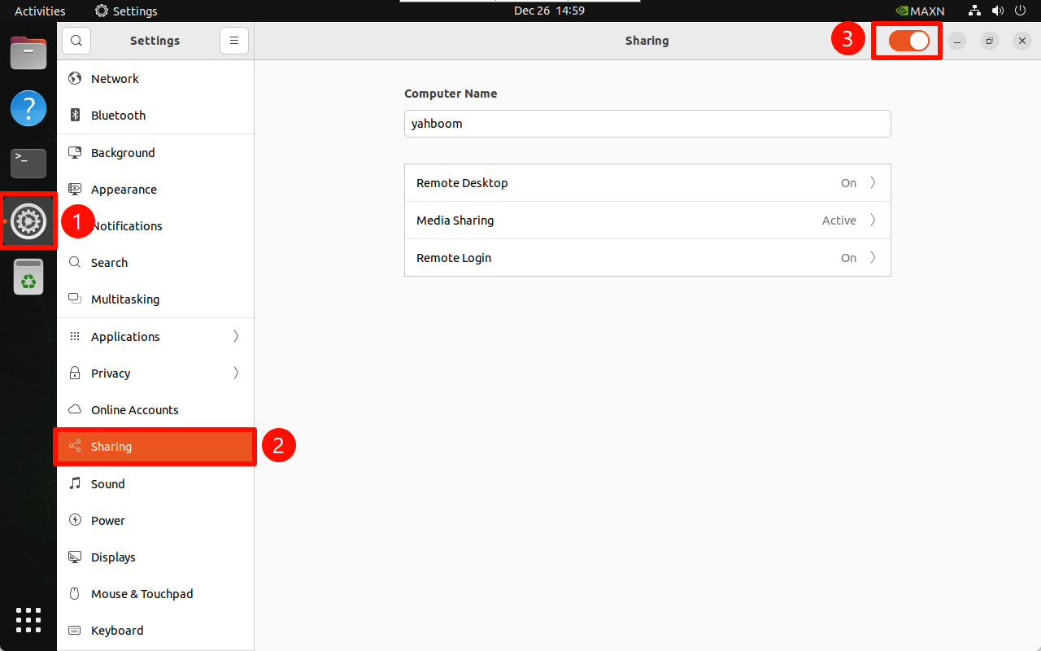Open the hamburger menu in Settings

coord(234,40)
